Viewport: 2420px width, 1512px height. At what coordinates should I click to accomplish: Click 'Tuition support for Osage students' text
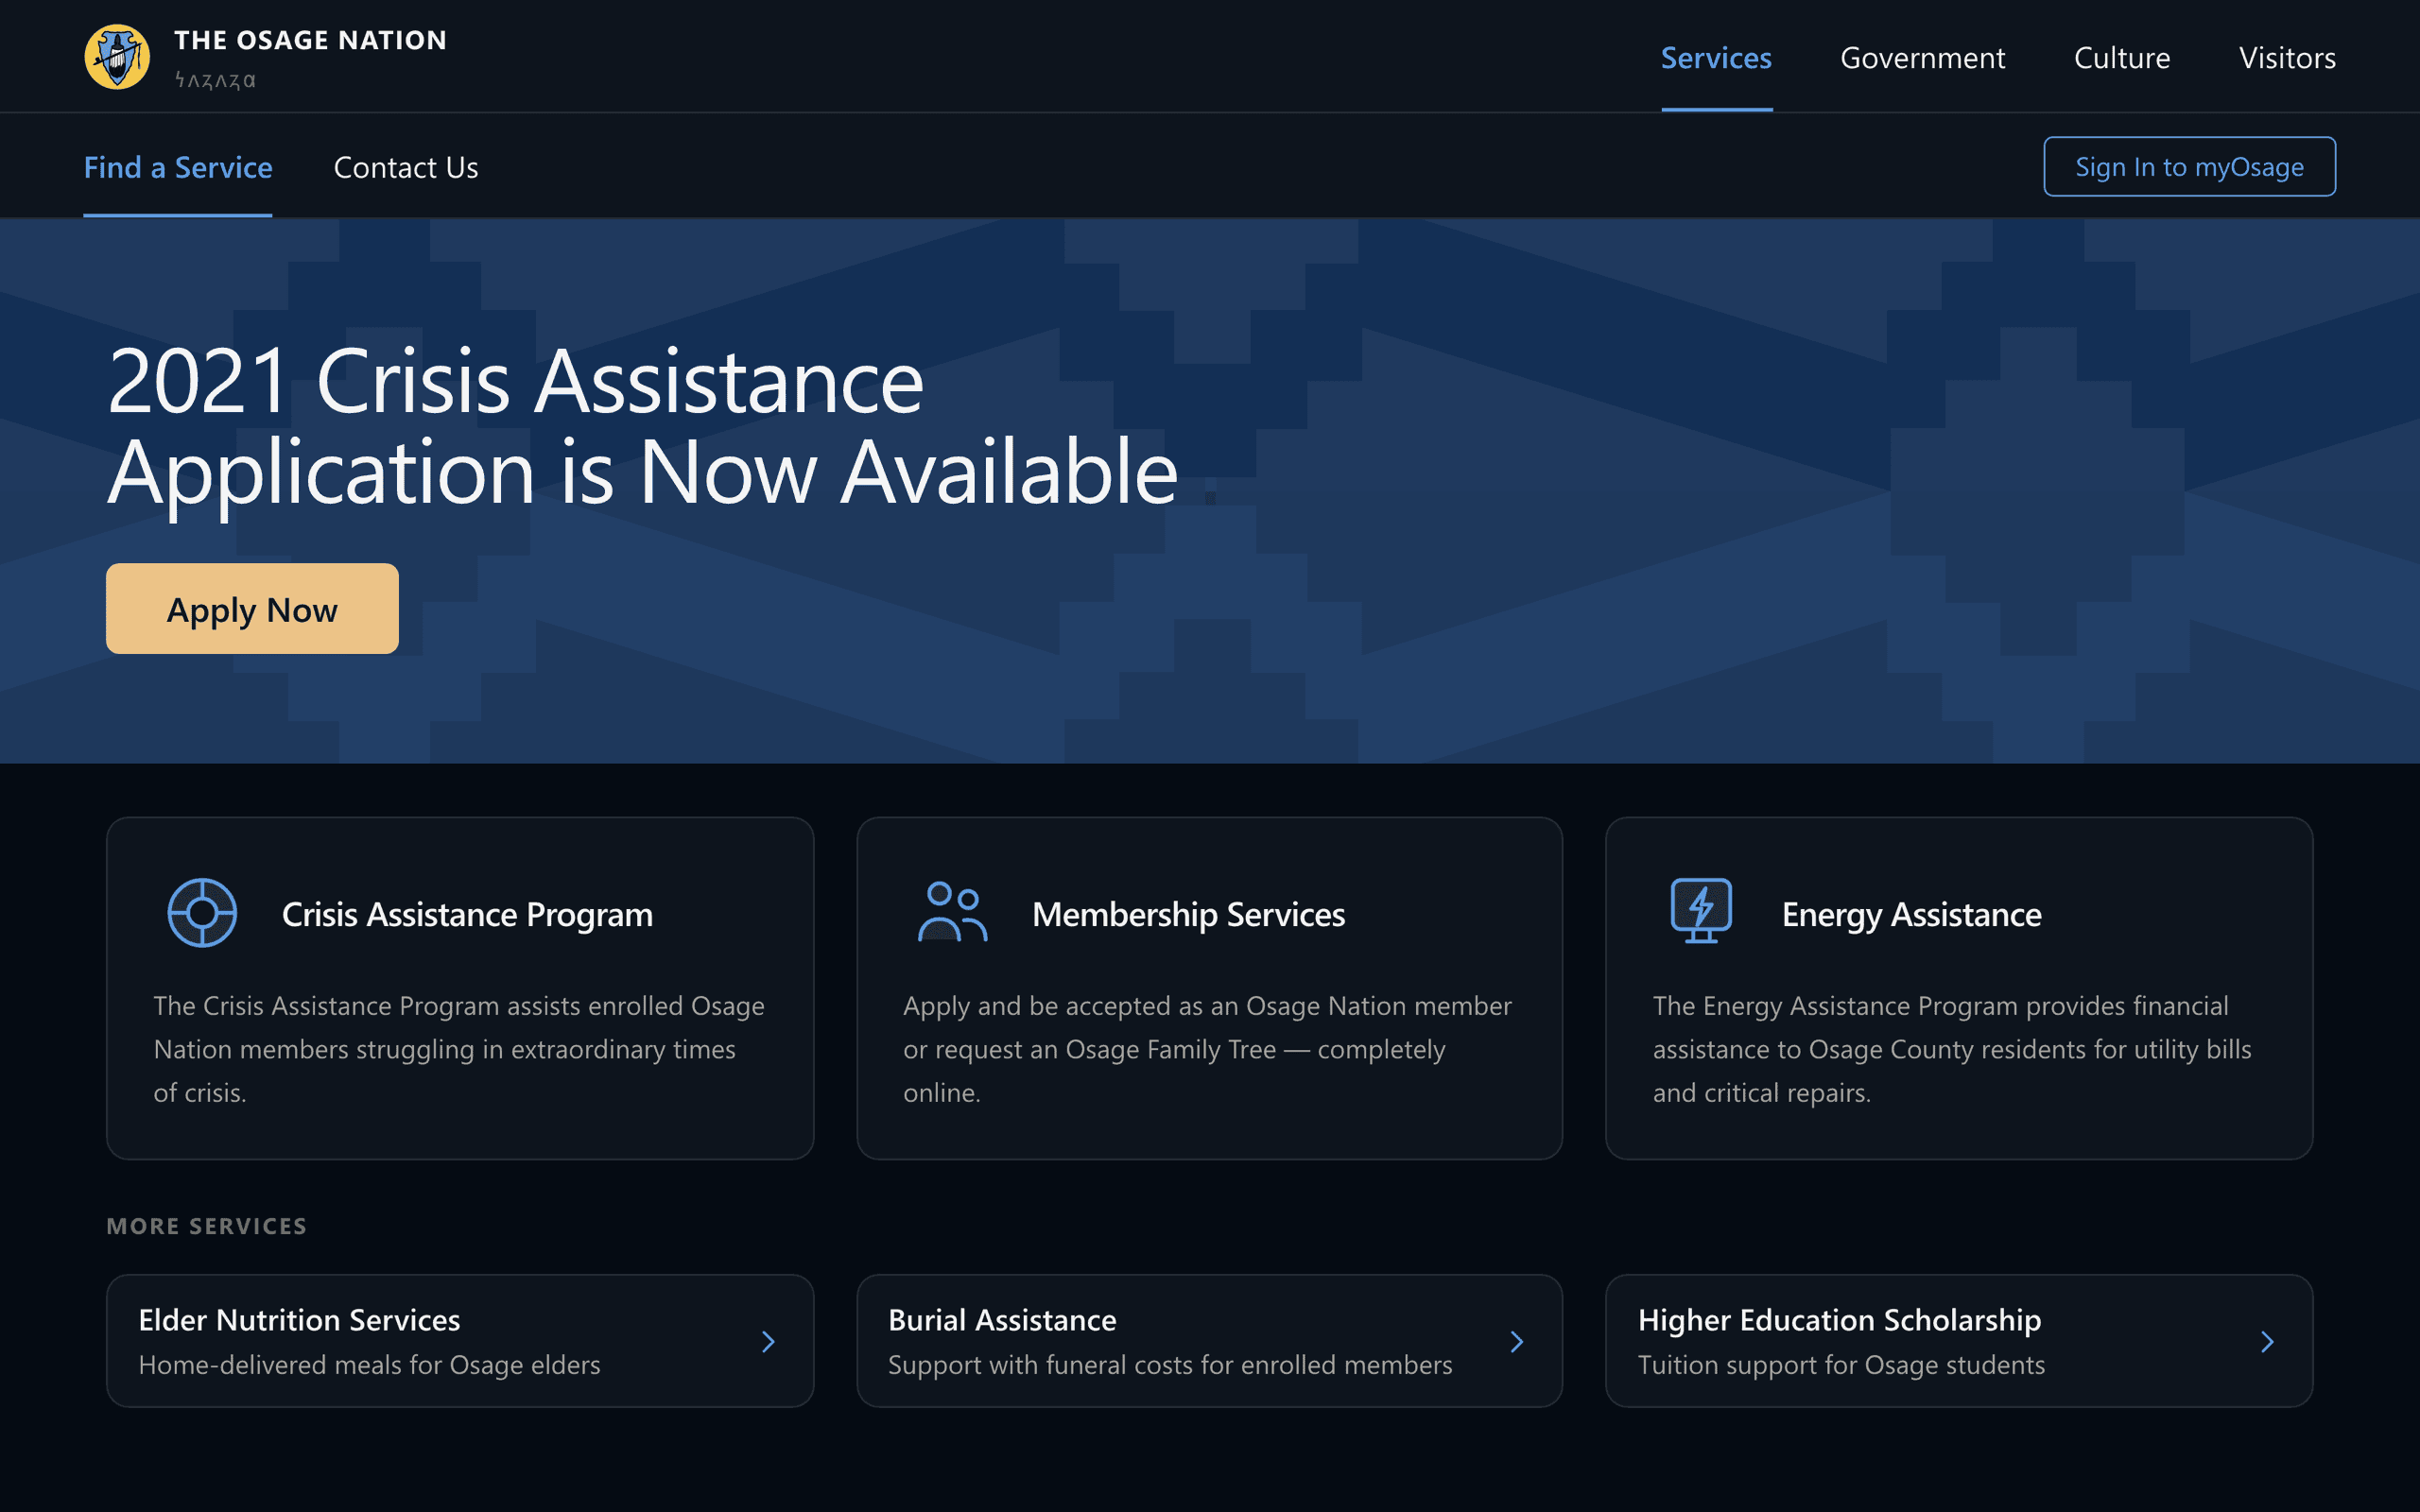point(1841,1365)
